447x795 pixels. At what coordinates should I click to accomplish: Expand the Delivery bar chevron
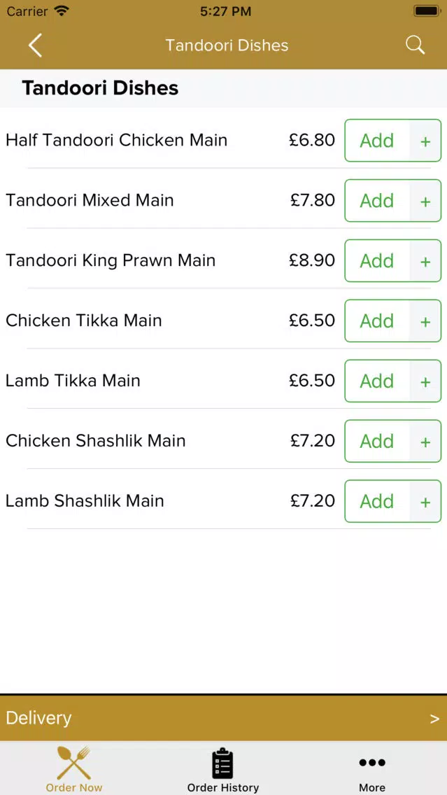click(434, 719)
